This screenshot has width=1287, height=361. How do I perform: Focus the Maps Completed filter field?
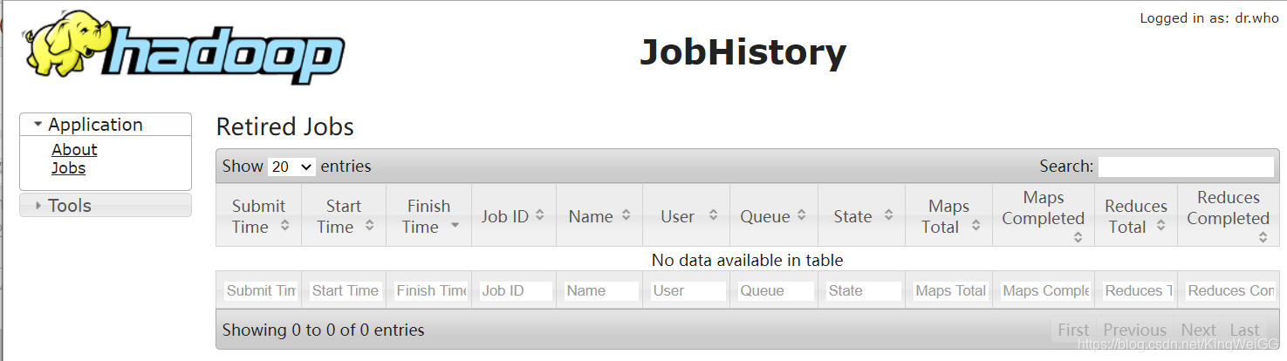pos(1045,291)
